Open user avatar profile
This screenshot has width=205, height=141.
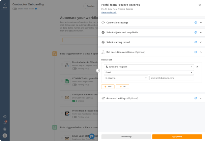pos(5,136)
